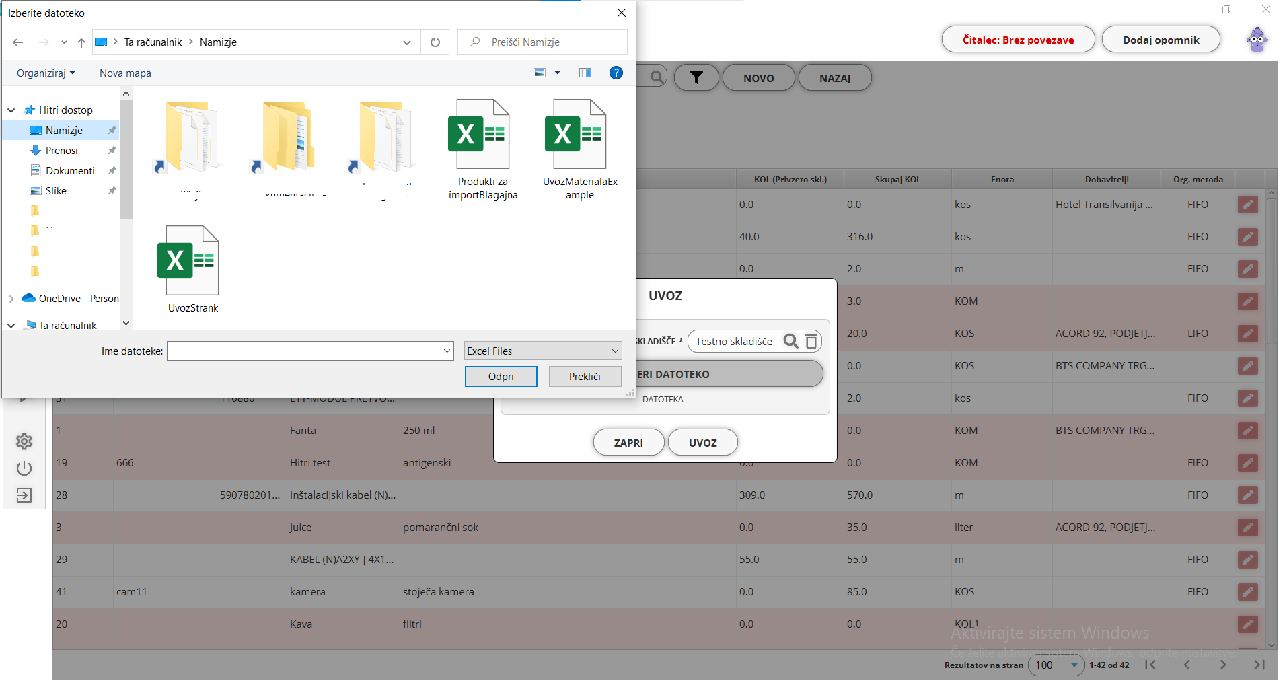
Task: Select the Produkti za importBlagajna Excel file
Action: pos(482,150)
